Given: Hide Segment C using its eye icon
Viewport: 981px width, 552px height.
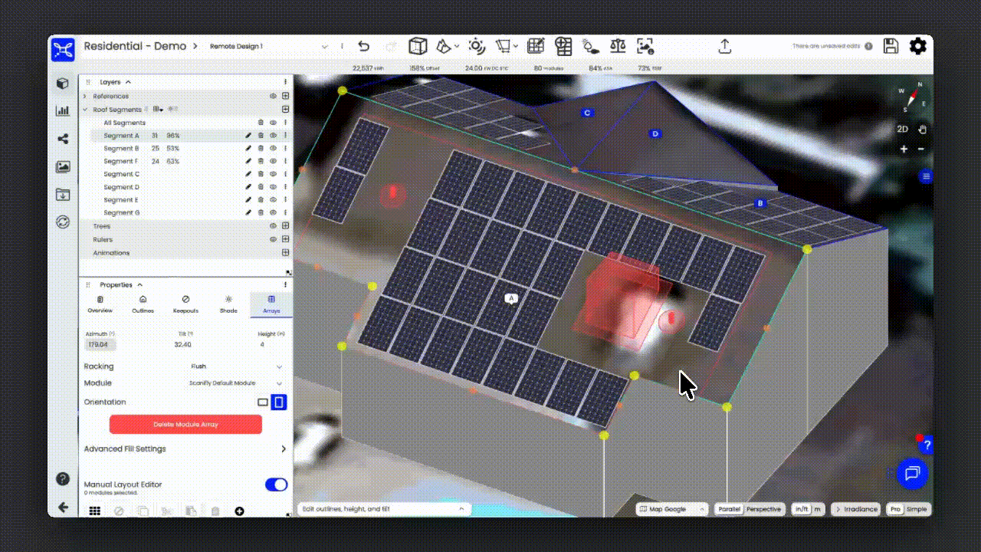Looking at the screenshot, I should click(x=273, y=175).
